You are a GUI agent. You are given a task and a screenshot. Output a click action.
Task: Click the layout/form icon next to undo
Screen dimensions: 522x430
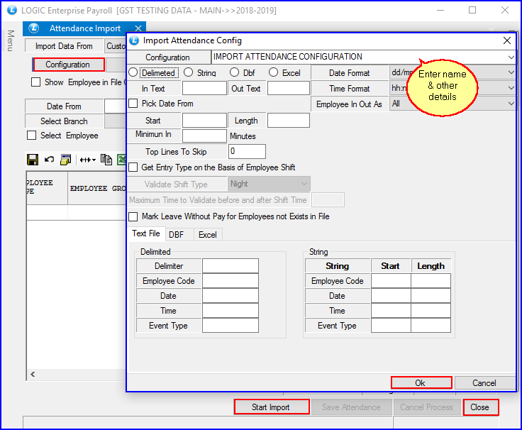(x=65, y=160)
